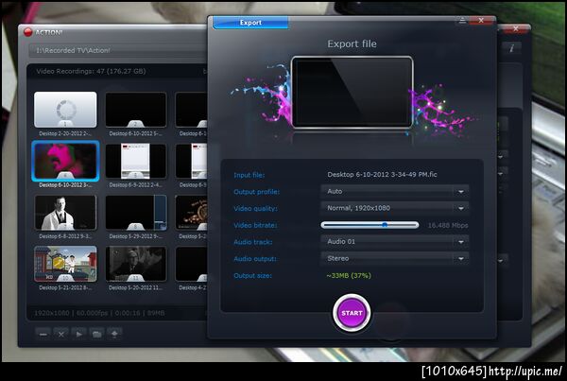Select the Desktop 6-9-2012 2-4 recording thumbnail
The image size is (567, 381).
(136, 161)
